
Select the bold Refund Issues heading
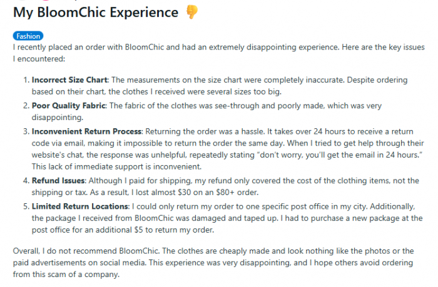tap(58, 180)
